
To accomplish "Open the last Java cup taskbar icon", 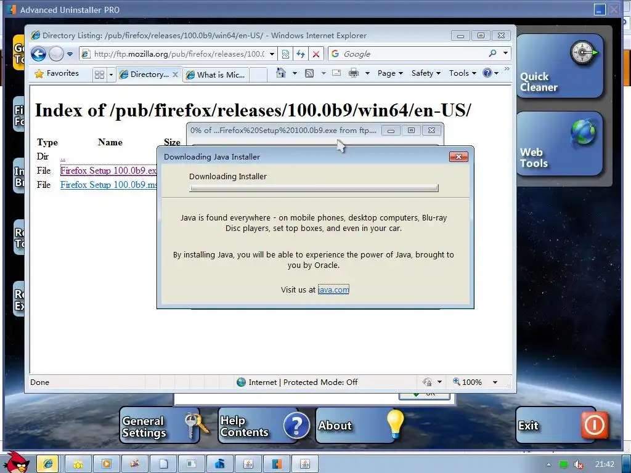I will (x=306, y=464).
